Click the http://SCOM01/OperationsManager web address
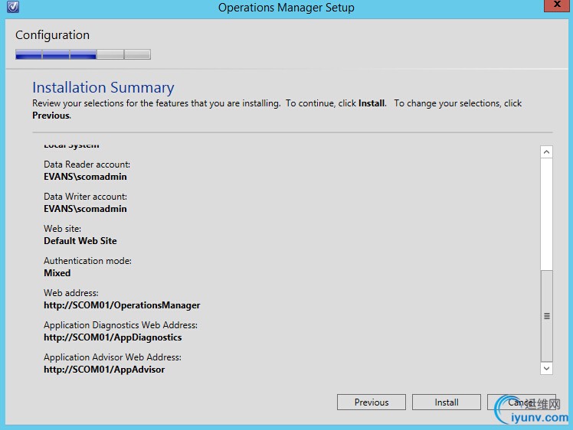The height and width of the screenshot is (430, 573). pyautogui.click(x=122, y=305)
